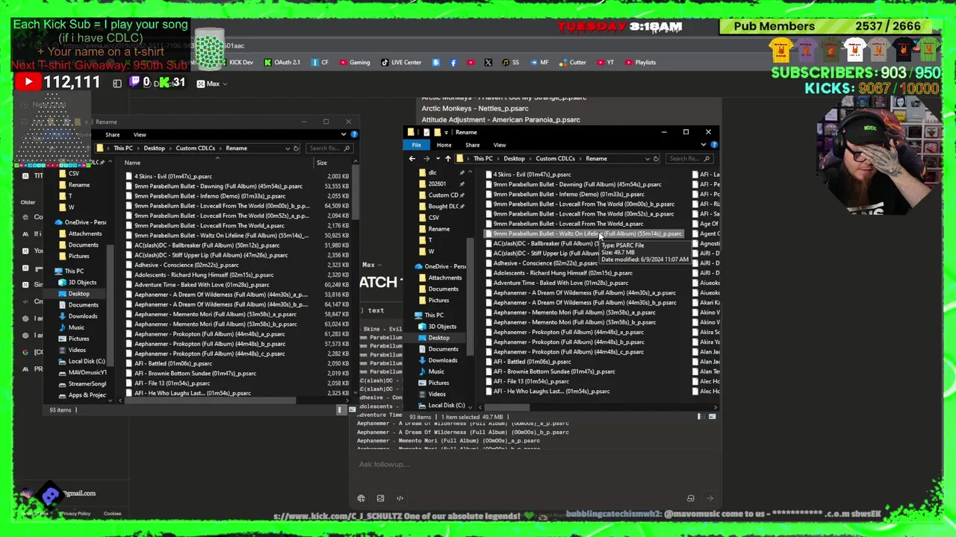
Task: Open Max model dropdown in toolbar
Action: pyautogui.click(x=213, y=84)
